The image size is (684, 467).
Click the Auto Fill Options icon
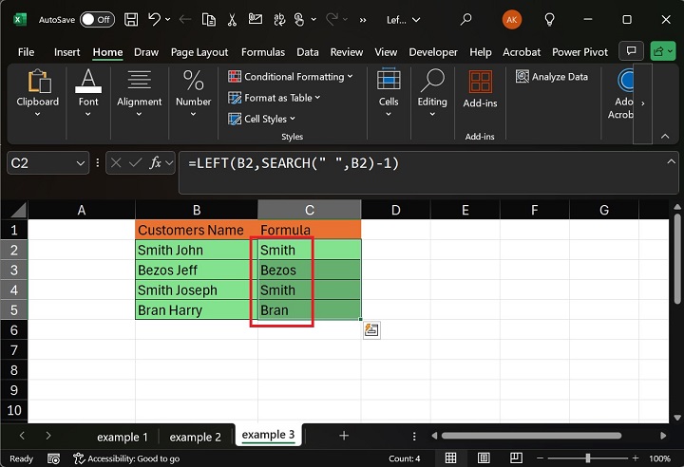pos(371,330)
